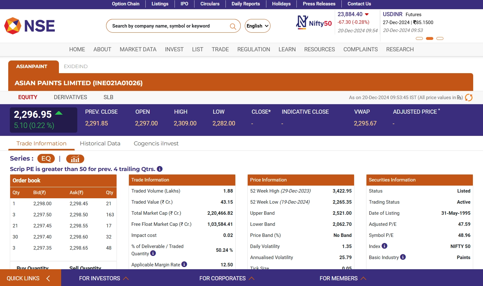This screenshot has height=286, width=483.
Task: Select the first carousel indicator dot
Action: 419,39
